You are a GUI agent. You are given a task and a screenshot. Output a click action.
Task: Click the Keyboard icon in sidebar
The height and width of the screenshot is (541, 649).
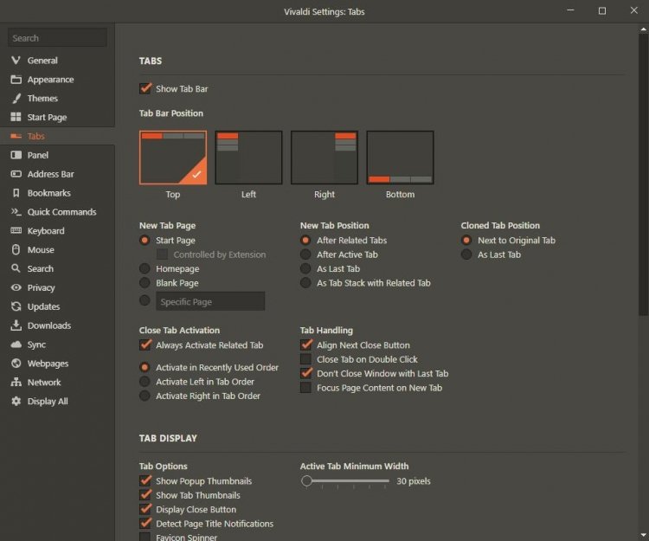[16, 230]
